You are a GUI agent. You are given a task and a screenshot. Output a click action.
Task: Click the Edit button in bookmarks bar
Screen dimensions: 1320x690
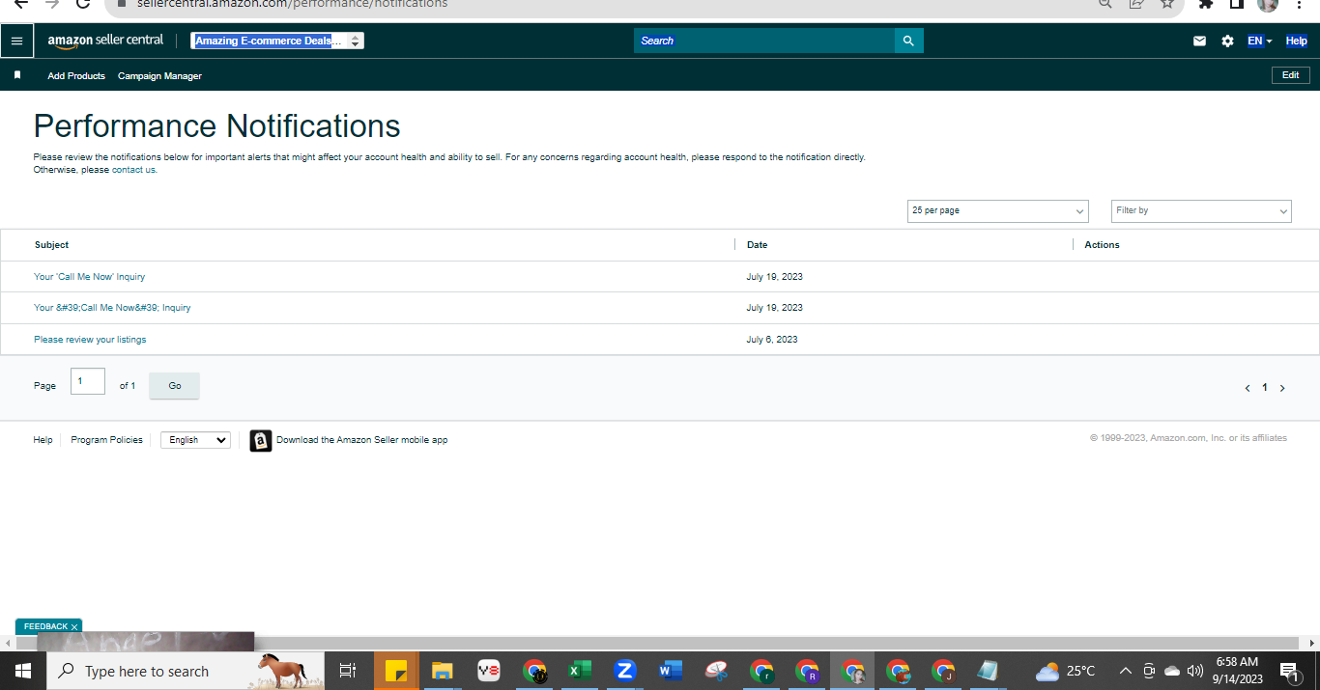pos(1291,75)
